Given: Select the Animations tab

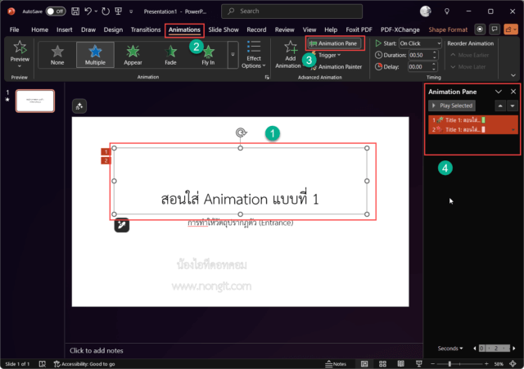Looking at the screenshot, I should pyautogui.click(x=184, y=29).
